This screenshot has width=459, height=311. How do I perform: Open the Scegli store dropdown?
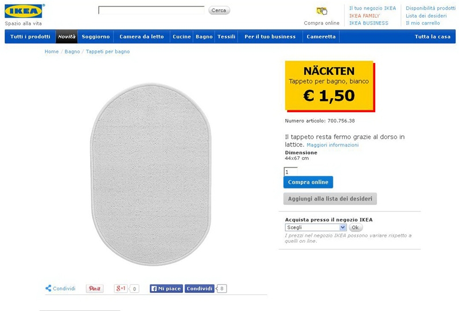316,227
